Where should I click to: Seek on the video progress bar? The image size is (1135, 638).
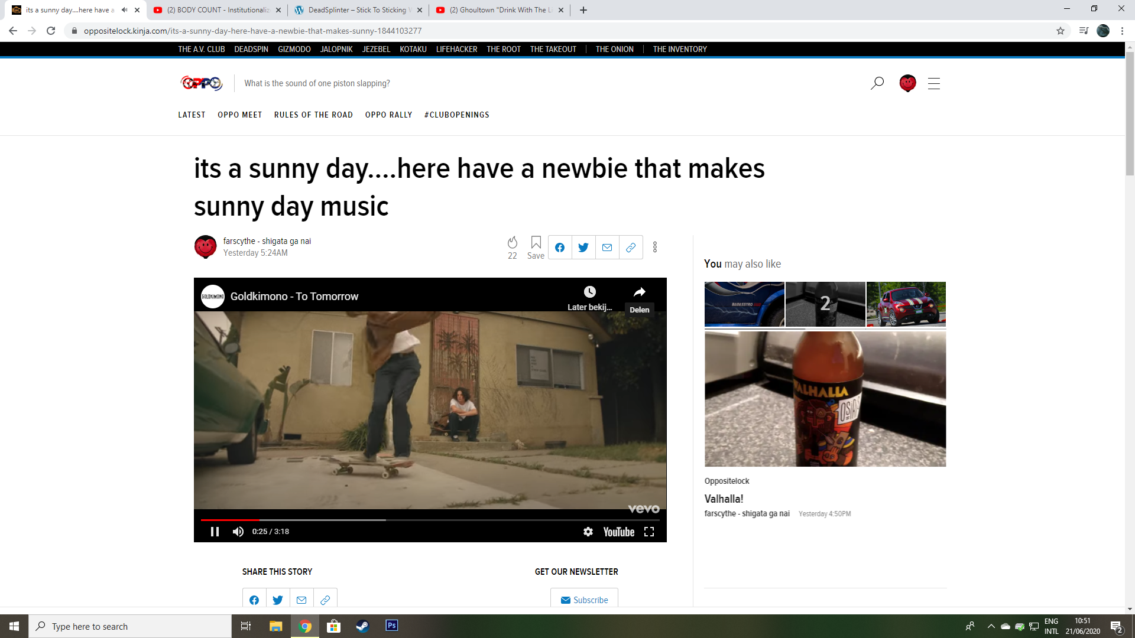click(x=430, y=520)
